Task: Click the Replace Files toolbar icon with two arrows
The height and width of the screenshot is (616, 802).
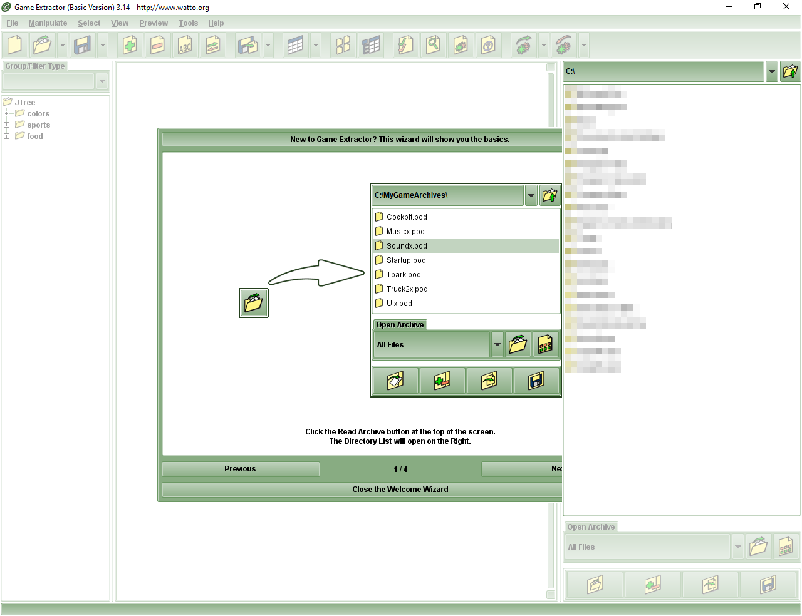Action: 213,45
